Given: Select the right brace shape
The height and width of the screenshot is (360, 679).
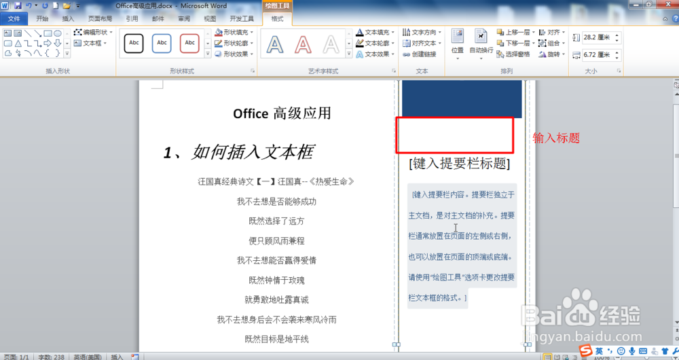Looking at the screenshot, I should pyautogui.click(x=58, y=53).
